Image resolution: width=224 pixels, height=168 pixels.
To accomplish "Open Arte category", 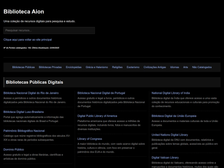I will 185,67.
